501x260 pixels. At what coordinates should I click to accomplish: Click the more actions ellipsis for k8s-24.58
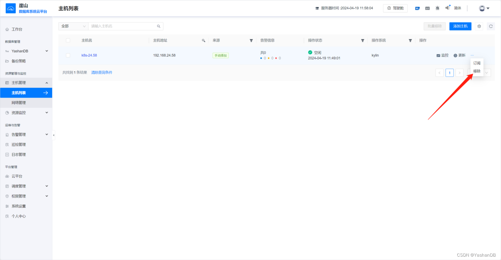click(x=472, y=55)
